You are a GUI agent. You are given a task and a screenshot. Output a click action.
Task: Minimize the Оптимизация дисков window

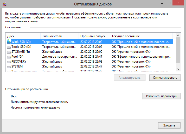click(162, 3)
